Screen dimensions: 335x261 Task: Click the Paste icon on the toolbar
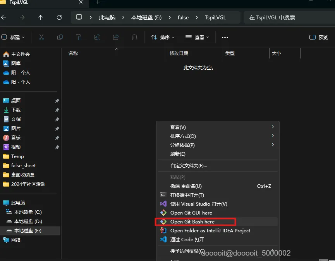click(x=79, y=37)
